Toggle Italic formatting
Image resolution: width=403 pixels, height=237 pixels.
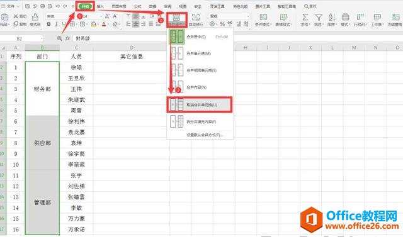(x=56, y=24)
